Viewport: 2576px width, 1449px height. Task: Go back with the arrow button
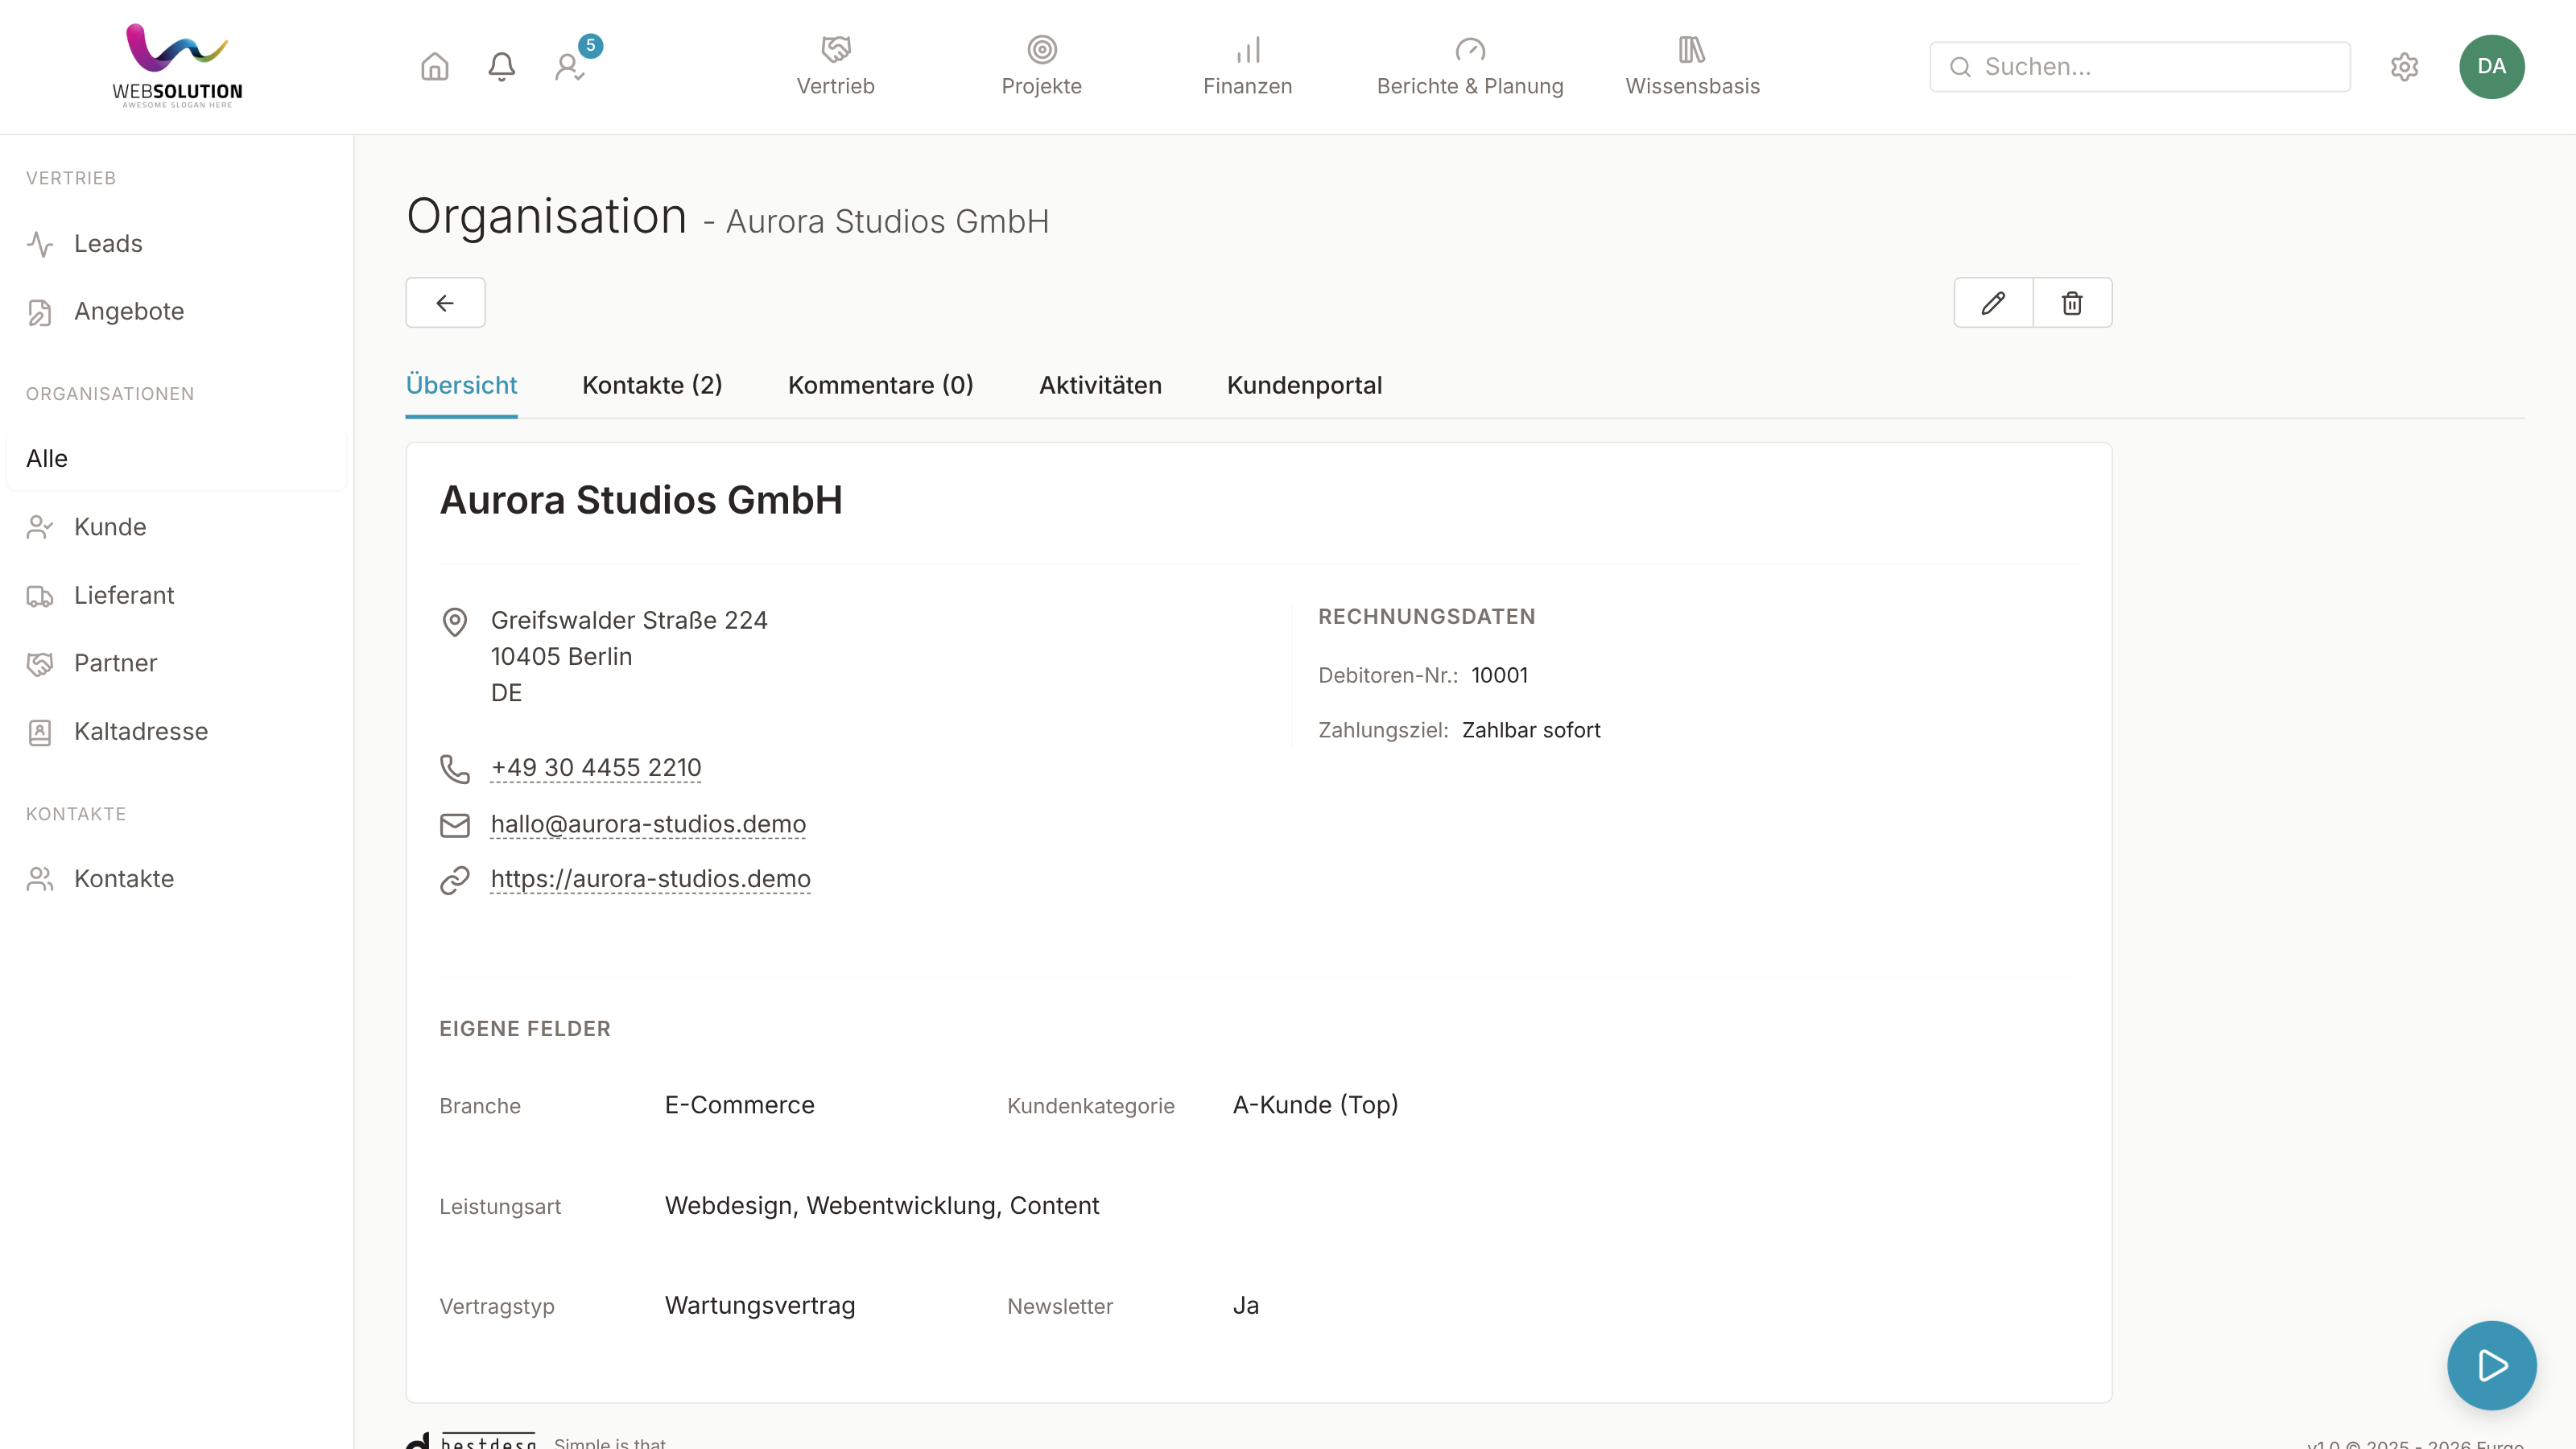(445, 302)
